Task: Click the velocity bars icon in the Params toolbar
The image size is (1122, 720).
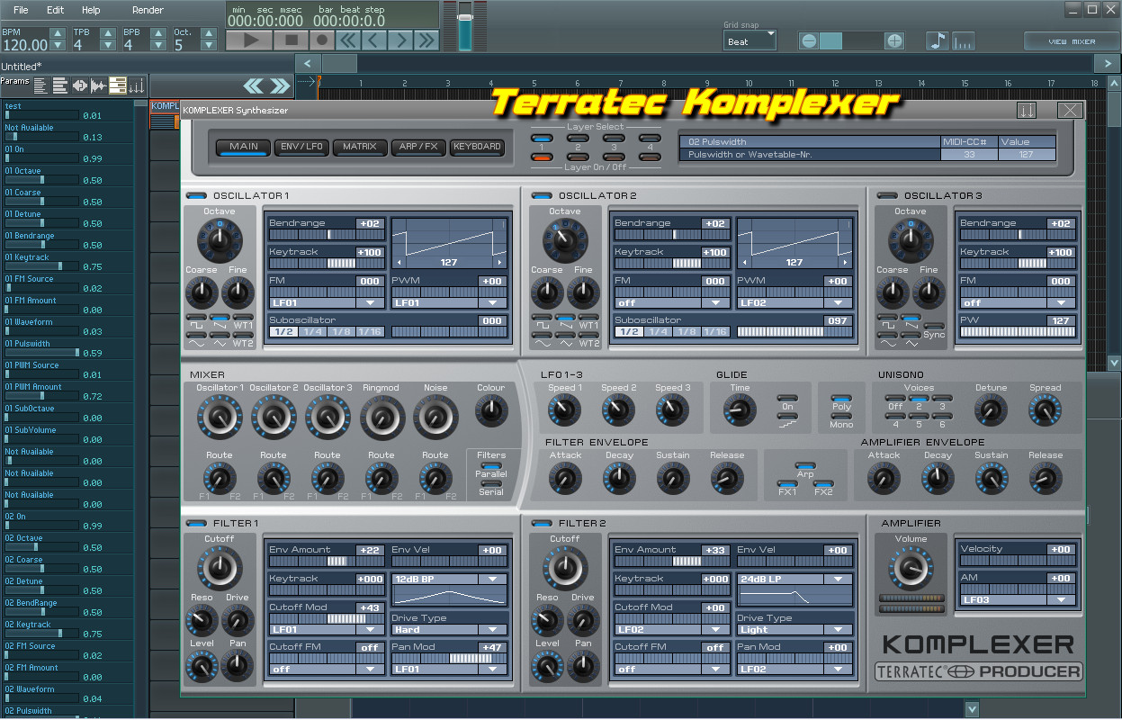Action: tap(137, 85)
